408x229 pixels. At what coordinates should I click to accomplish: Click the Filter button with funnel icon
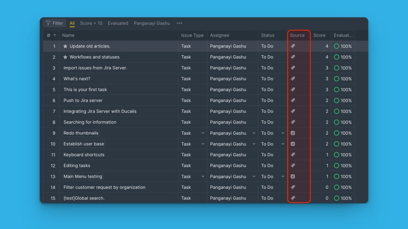pos(55,23)
